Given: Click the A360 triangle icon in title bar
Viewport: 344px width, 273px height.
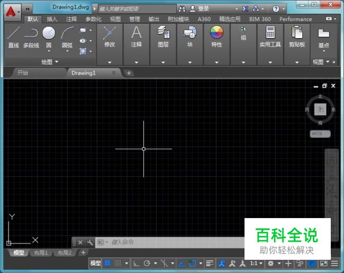Looking at the screenshot, I should point(256,9).
